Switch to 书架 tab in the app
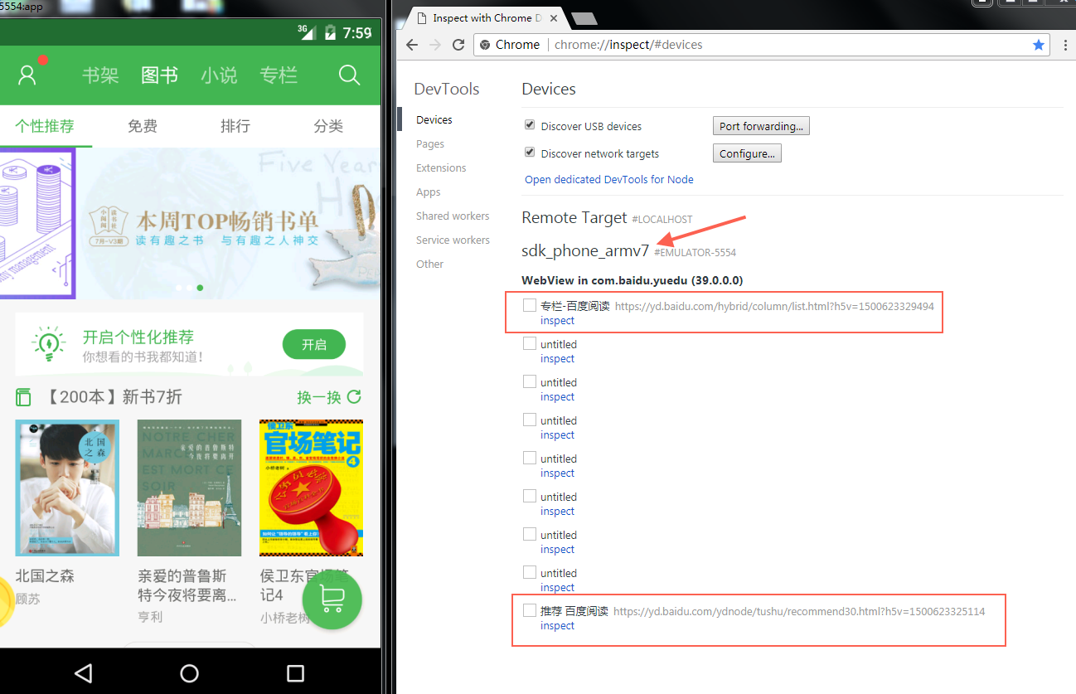This screenshot has height=694, width=1076. 100,75
